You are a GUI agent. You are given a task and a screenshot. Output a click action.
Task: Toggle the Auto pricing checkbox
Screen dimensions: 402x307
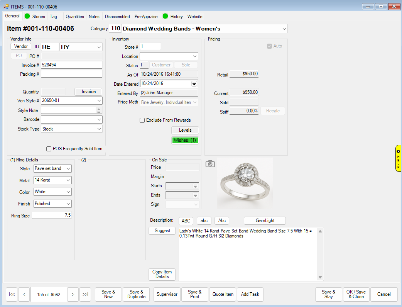[x=269, y=46]
